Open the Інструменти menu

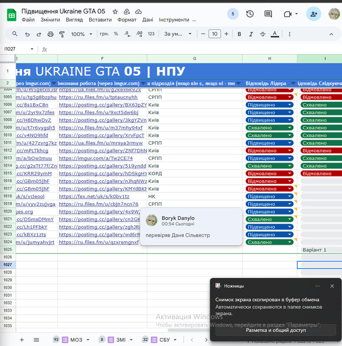(174, 20)
